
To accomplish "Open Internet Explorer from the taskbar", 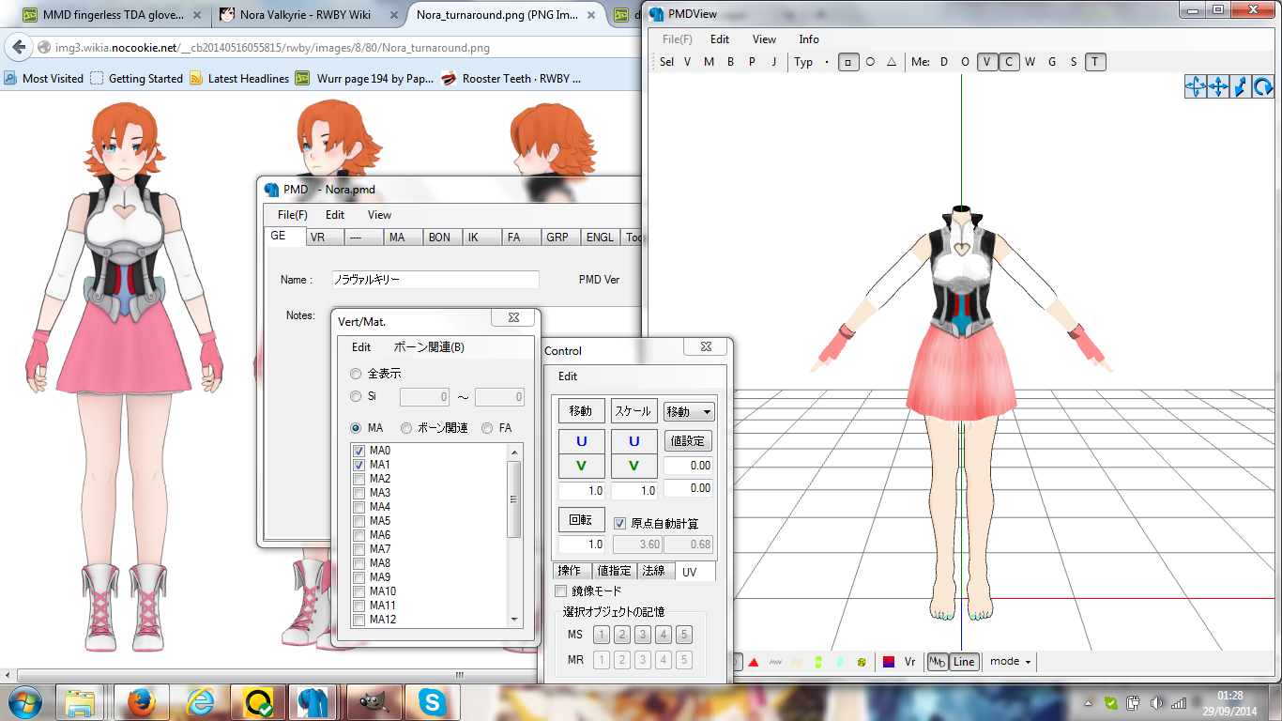I will click(x=198, y=701).
